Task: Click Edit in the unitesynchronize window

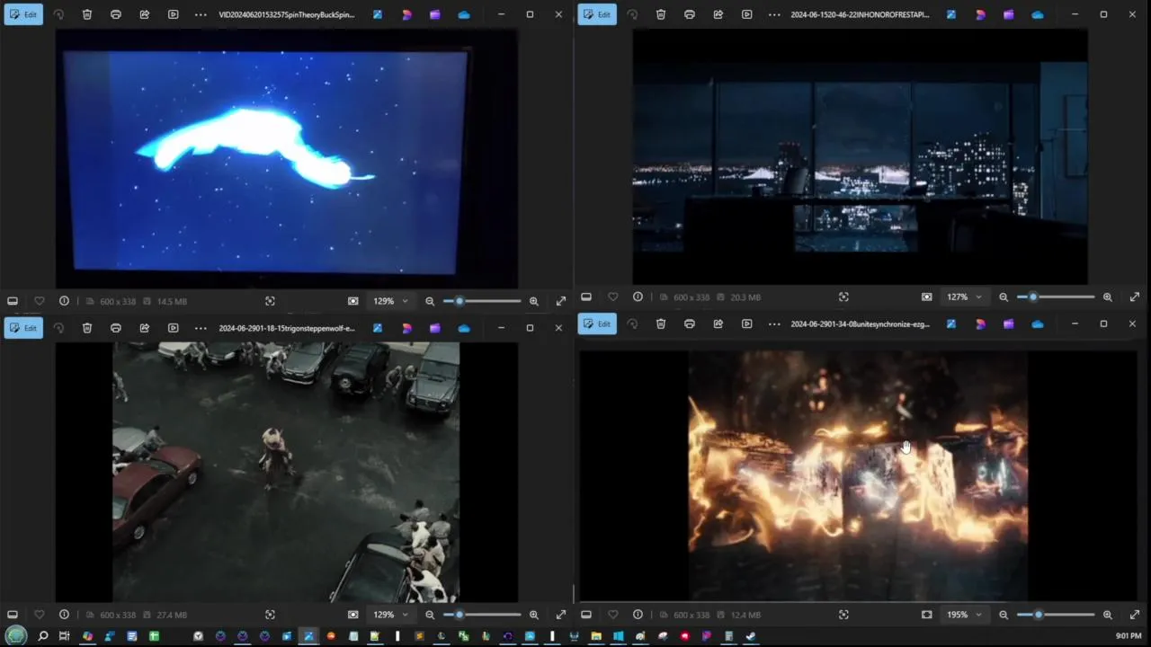Action: pyautogui.click(x=597, y=323)
